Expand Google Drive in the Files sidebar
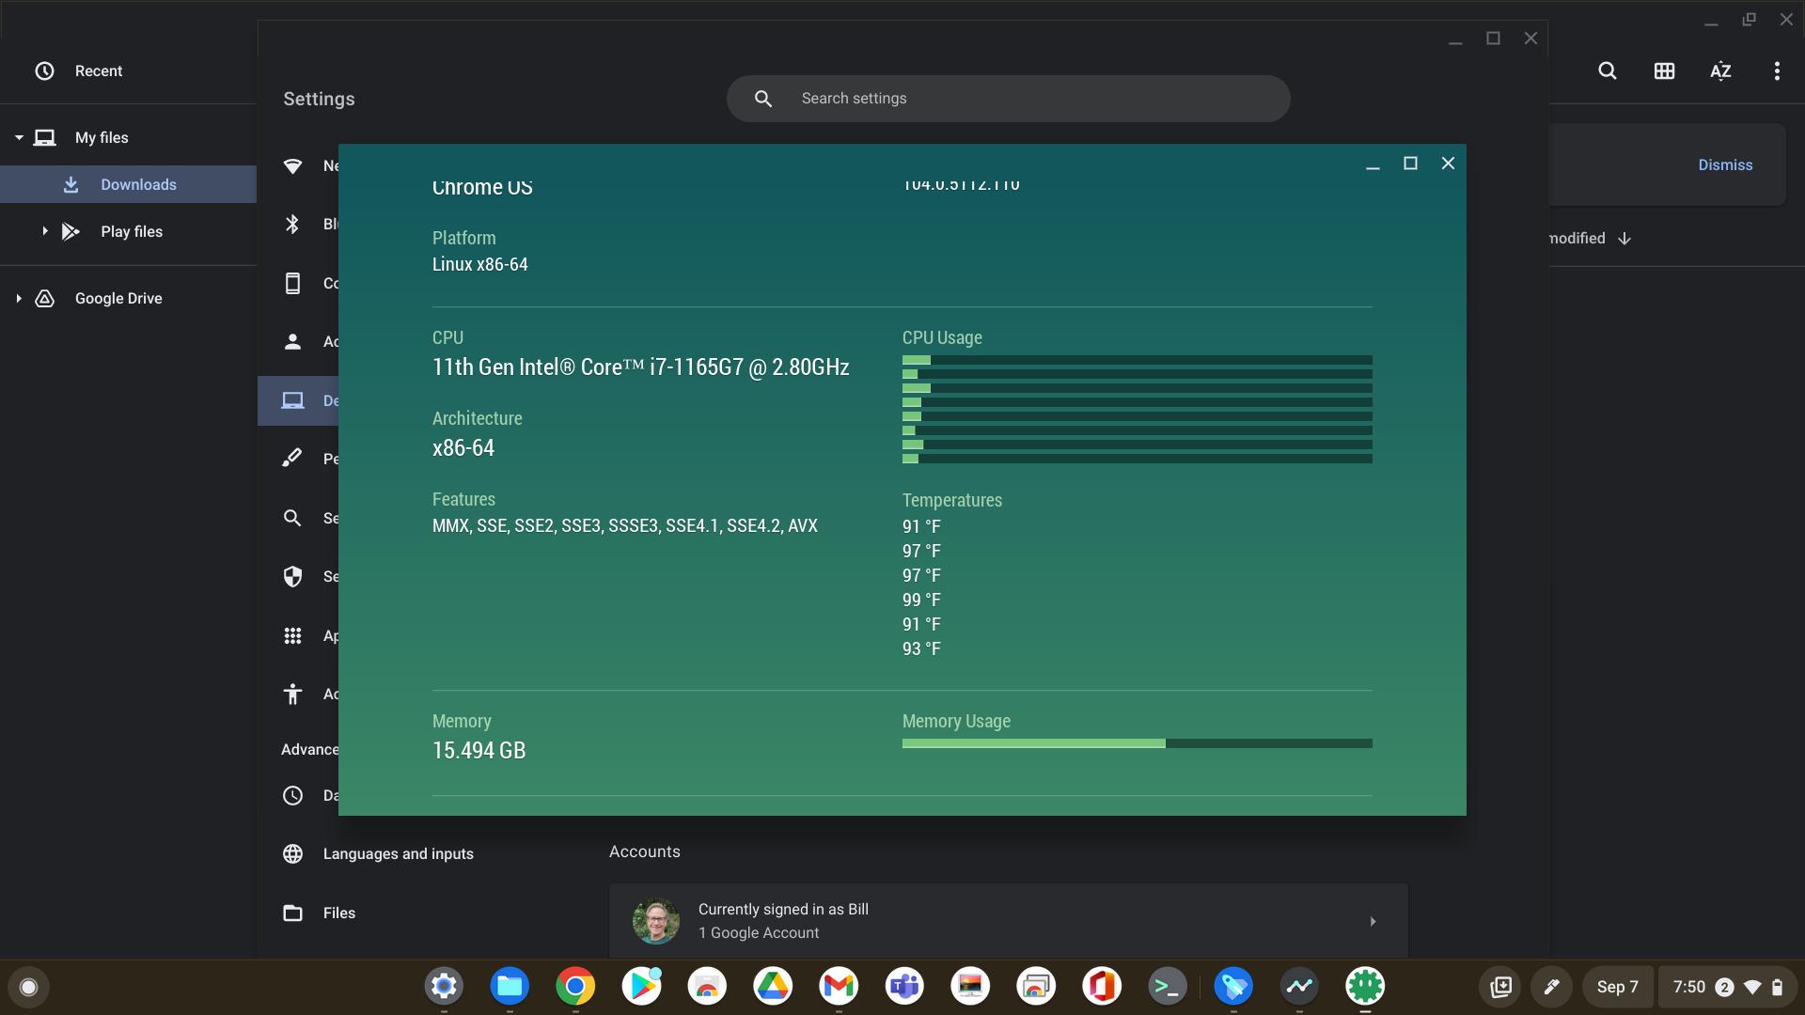This screenshot has height=1015, width=1805. (19, 298)
